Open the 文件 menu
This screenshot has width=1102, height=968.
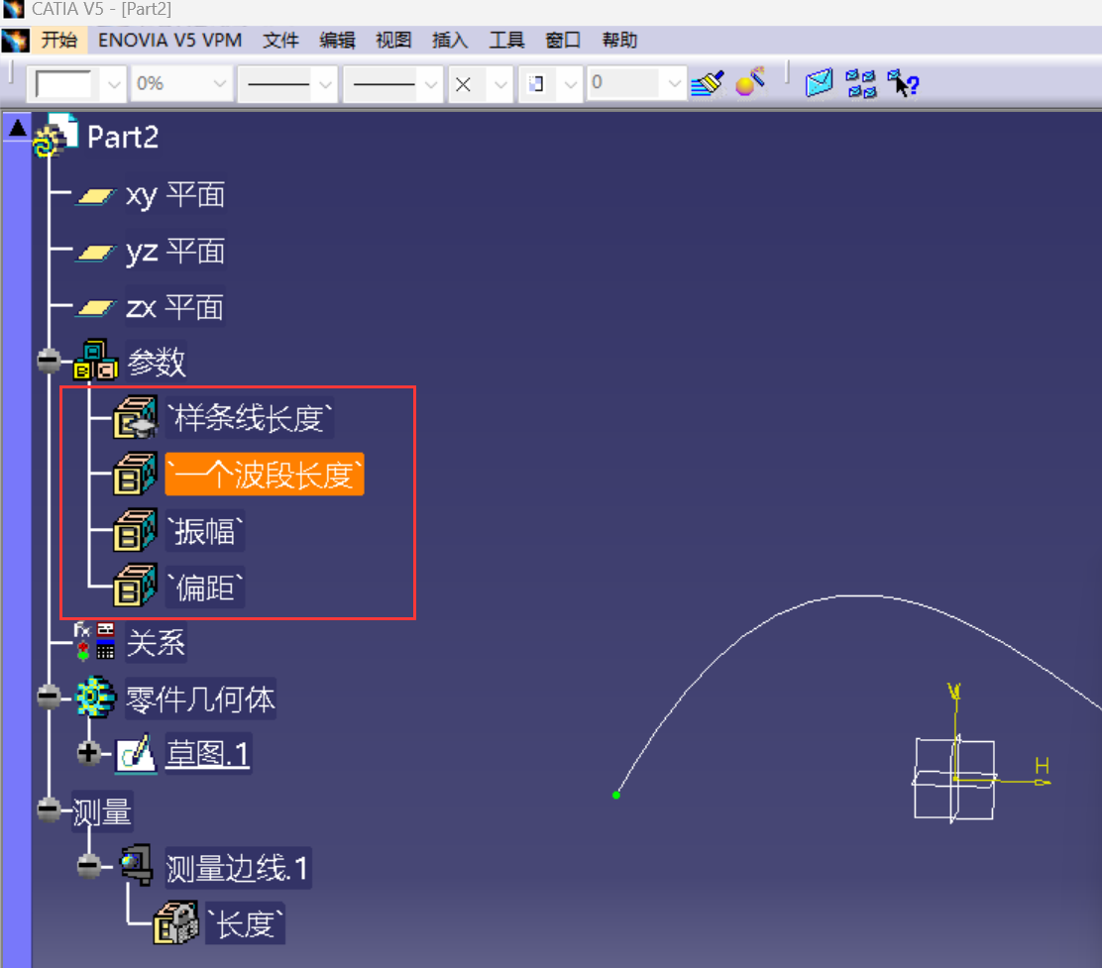(280, 40)
